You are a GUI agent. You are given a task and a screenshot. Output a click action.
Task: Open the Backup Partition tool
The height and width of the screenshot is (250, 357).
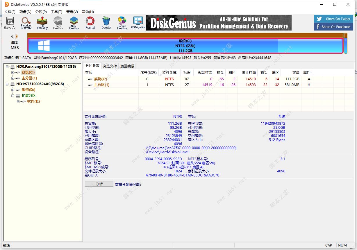[x=122, y=23]
